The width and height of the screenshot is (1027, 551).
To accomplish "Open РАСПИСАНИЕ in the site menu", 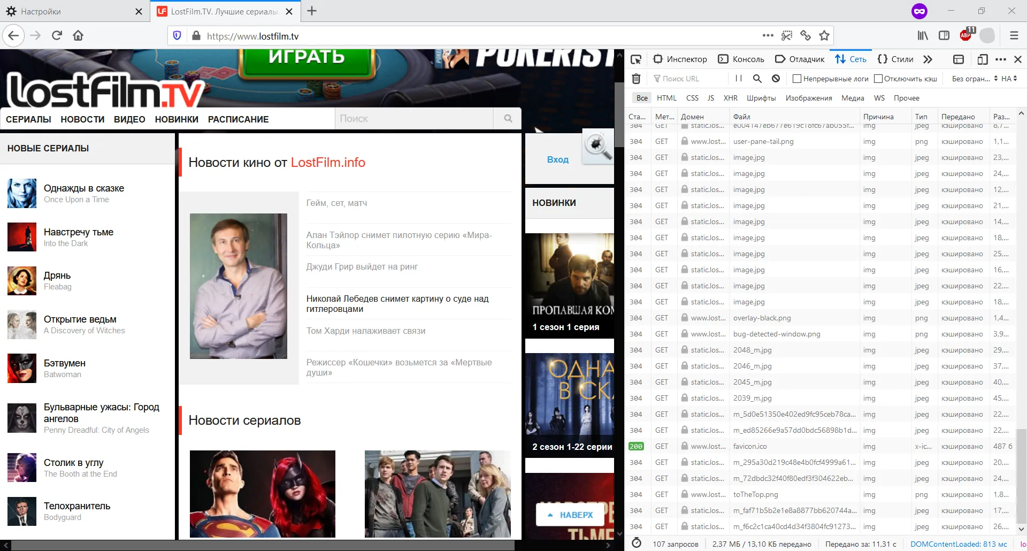I will 238,119.
